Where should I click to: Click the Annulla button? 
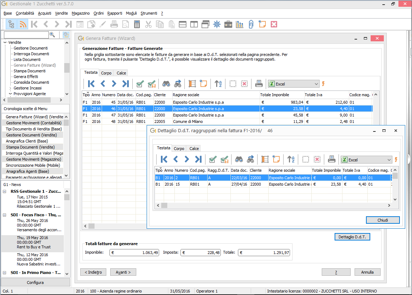[x=367, y=272]
